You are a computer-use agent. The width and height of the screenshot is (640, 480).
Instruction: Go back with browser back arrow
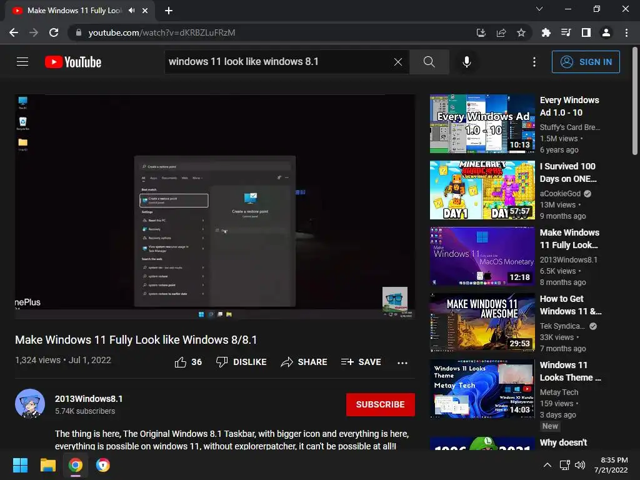[14, 32]
